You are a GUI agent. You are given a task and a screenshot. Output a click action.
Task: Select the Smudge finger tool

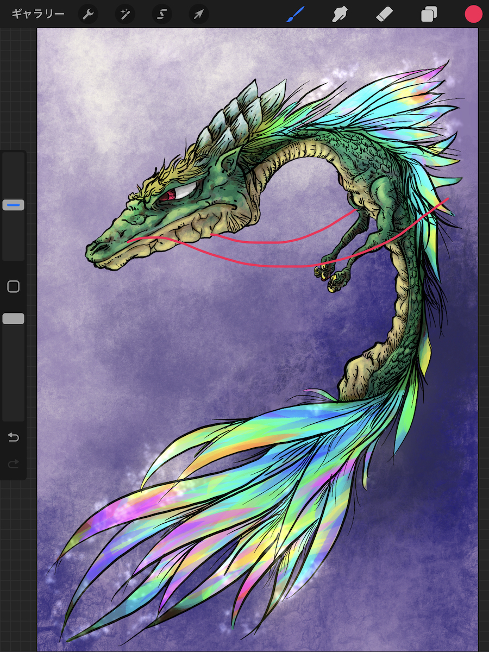pos(340,14)
